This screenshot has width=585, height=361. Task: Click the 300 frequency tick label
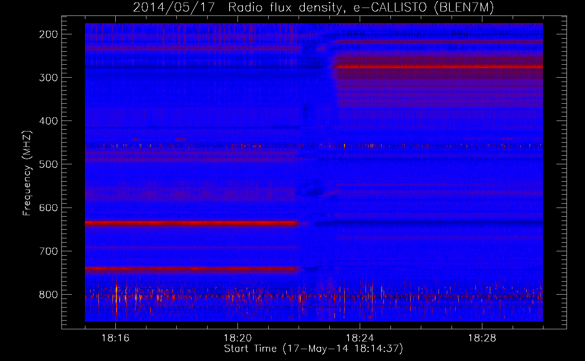(48, 78)
